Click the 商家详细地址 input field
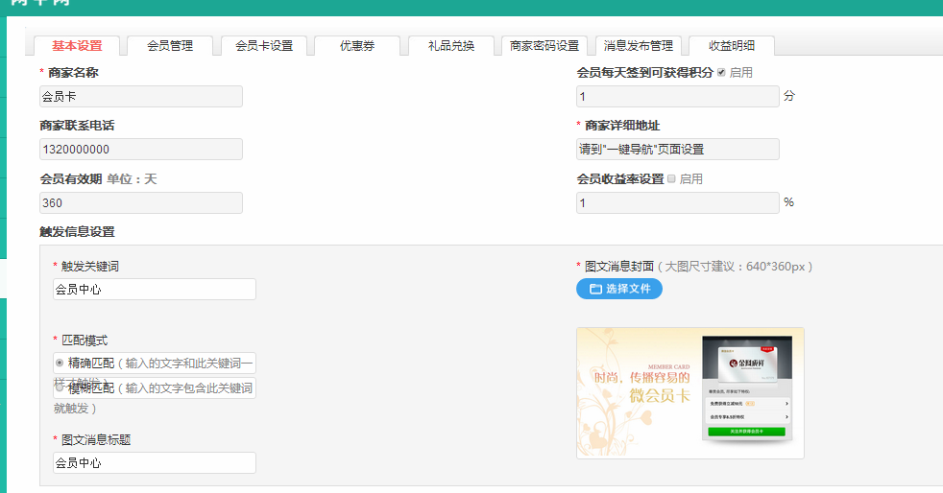The image size is (943, 493). click(x=678, y=150)
